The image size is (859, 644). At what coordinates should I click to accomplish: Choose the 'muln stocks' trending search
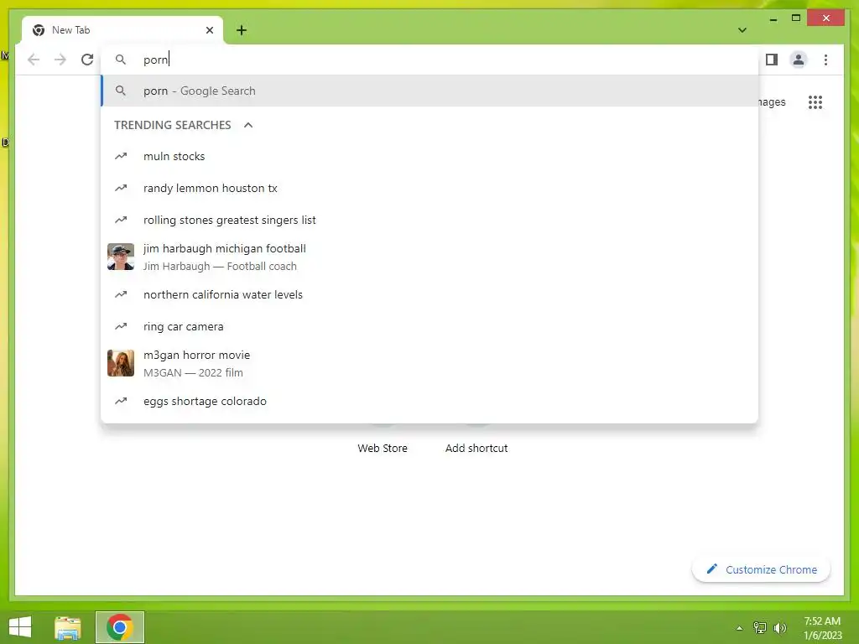point(430,157)
